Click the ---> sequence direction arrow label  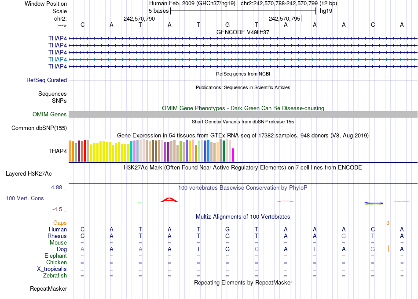[x=62, y=25]
